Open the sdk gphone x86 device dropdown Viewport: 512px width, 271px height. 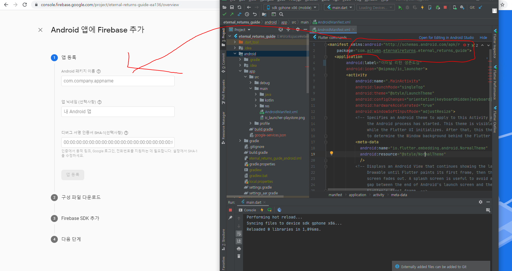point(291,8)
